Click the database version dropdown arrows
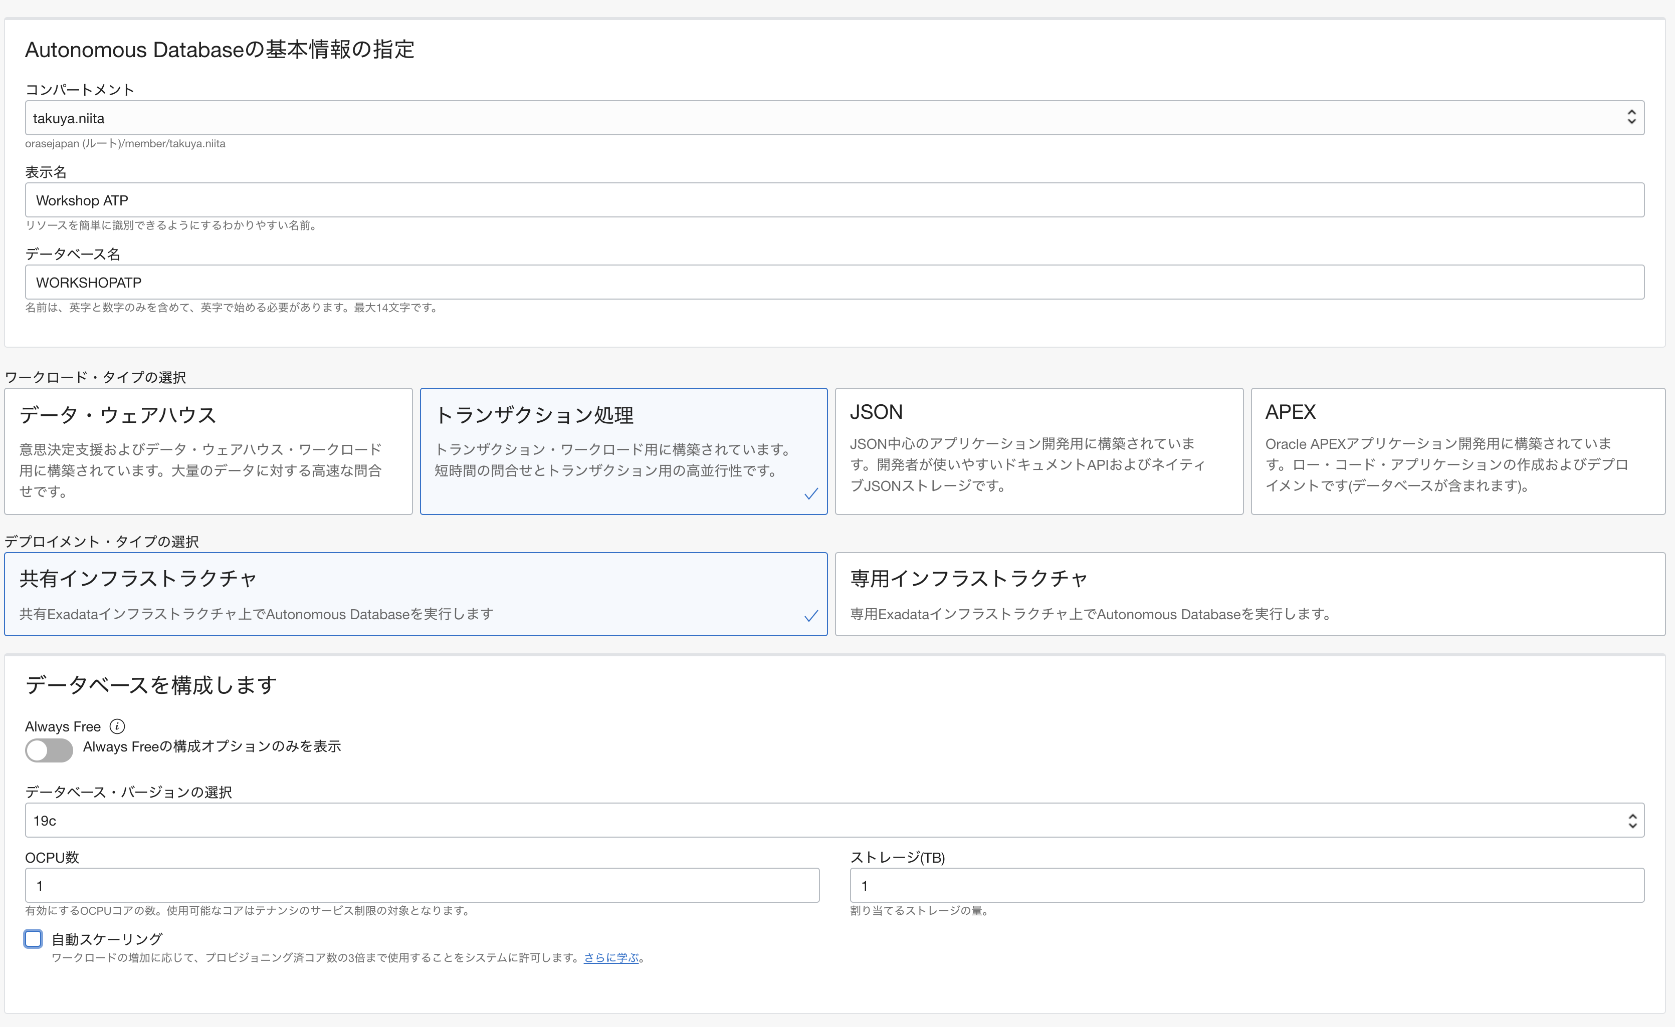1675x1027 pixels. (1631, 821)
